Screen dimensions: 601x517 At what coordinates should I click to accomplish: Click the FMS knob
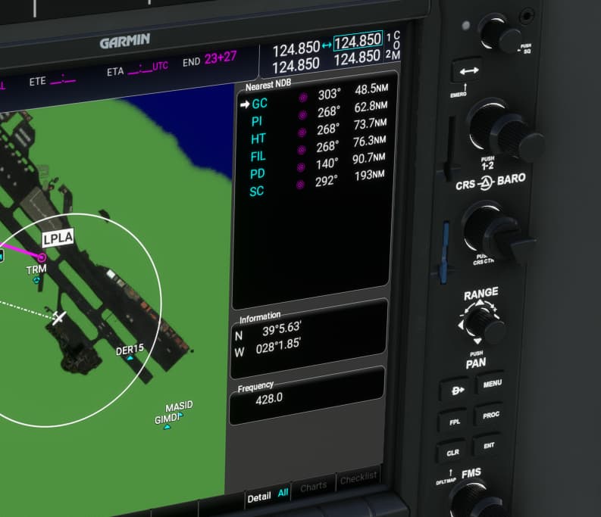tap(479, 500)
